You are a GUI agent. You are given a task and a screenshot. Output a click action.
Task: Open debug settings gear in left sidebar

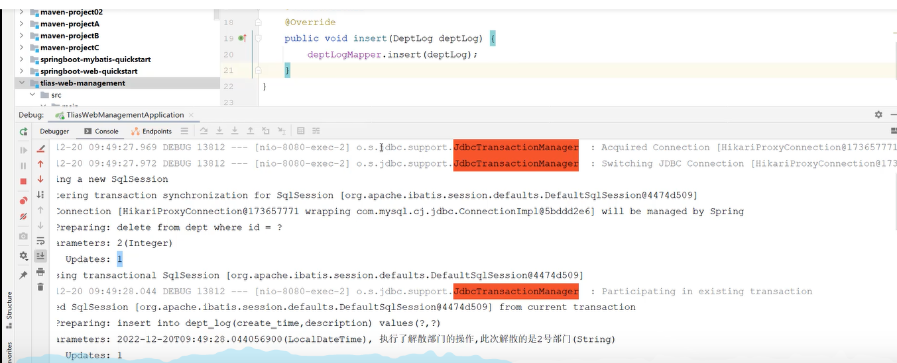[x=24, y=255]
